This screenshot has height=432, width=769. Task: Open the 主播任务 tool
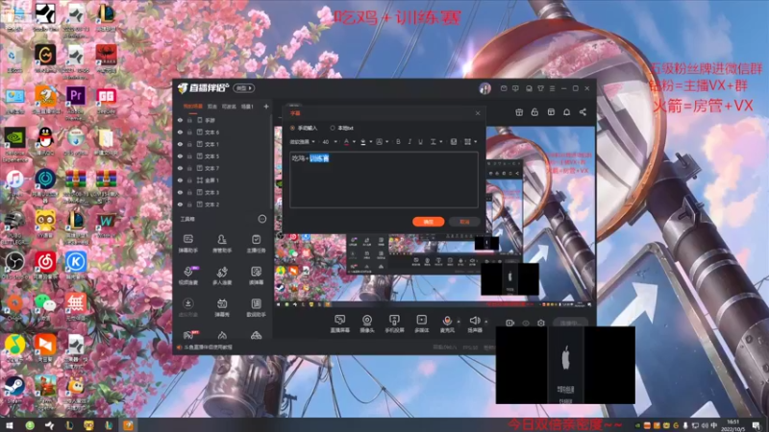(256, 244)
